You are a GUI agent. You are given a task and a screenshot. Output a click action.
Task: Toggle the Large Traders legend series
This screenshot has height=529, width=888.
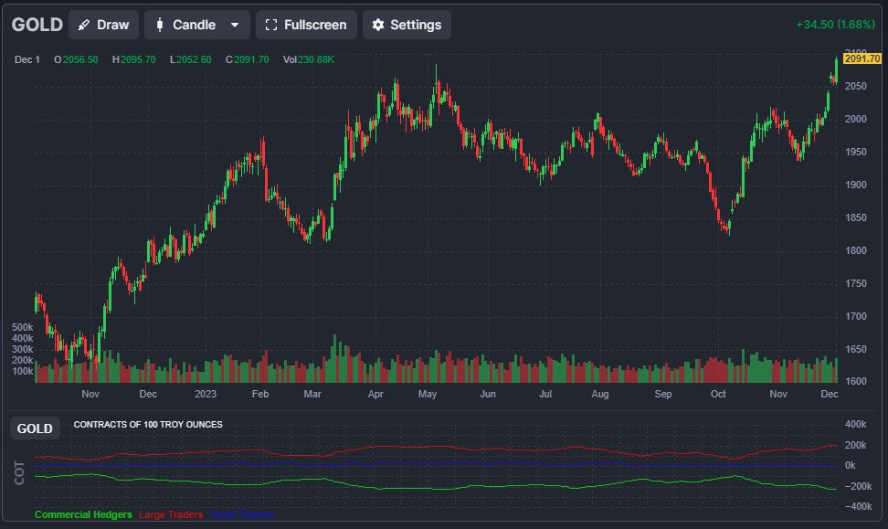coord(171,514)
